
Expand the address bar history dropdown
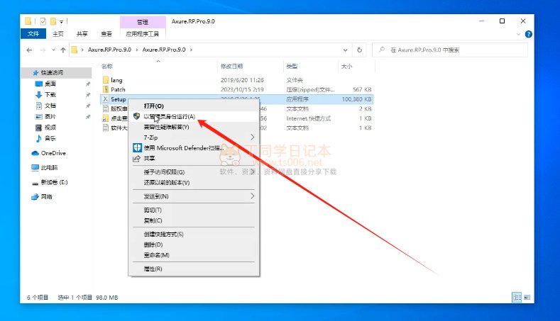tap(346, 50)
